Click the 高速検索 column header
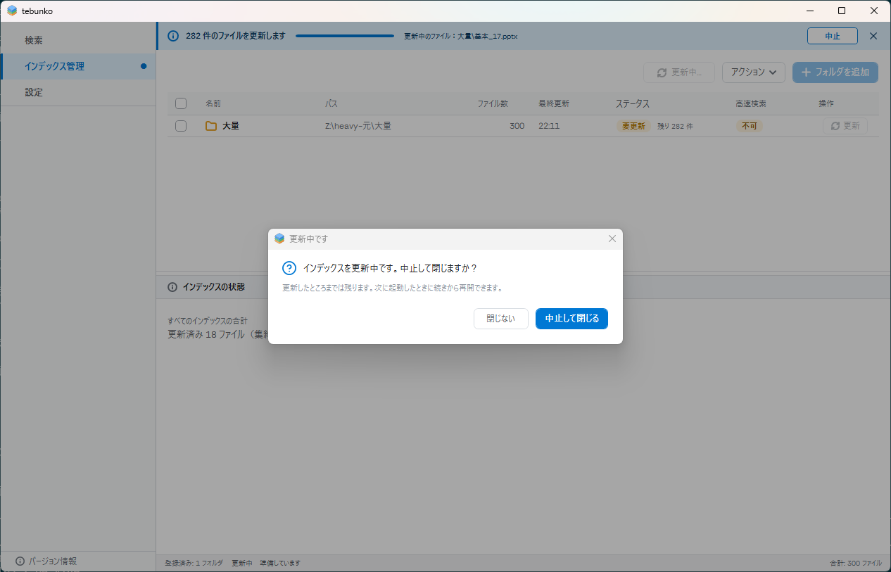The image size is (891, 572). tap(751, 103)
